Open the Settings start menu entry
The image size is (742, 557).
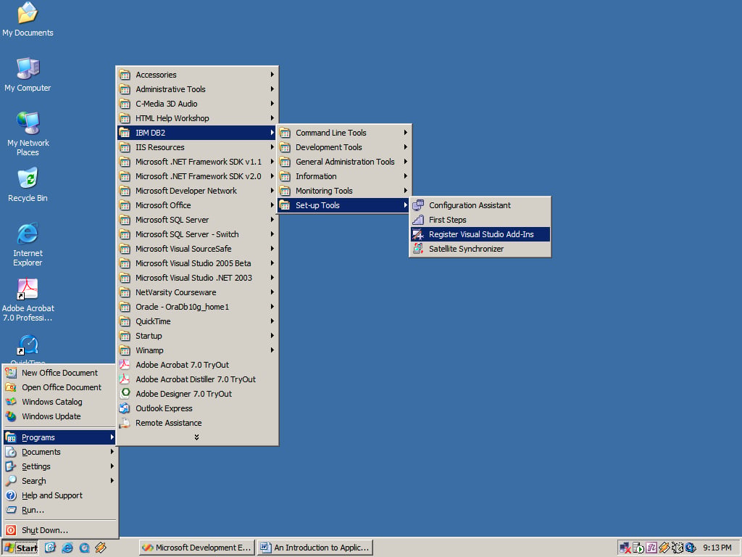pos(60,466)
